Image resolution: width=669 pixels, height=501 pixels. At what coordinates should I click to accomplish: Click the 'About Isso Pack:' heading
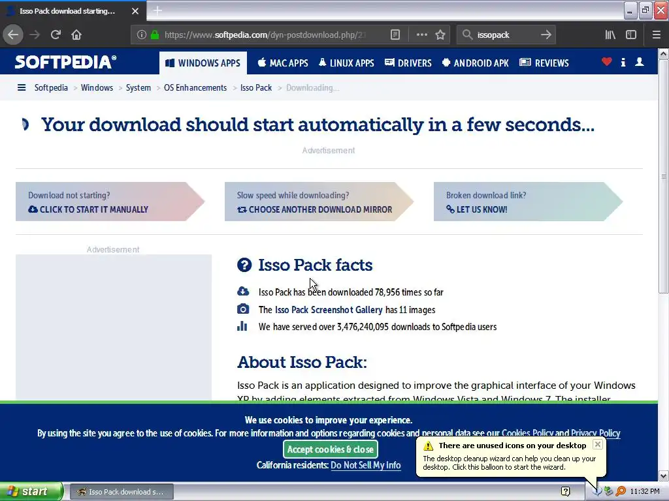click(x=302, y=362)
